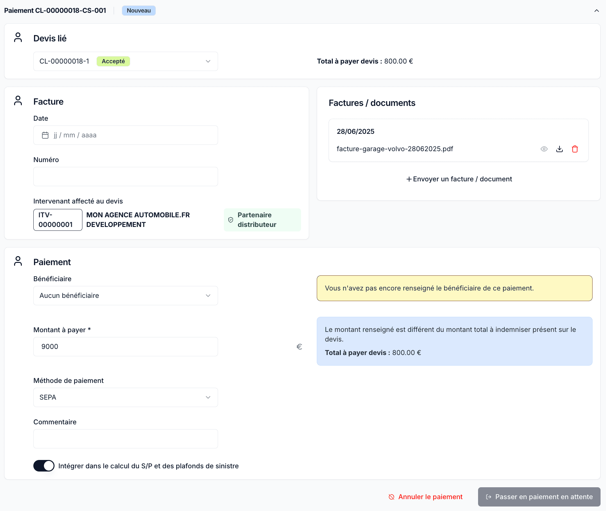606x511 pixels.
Task: Click the ITV-00000001 intervenant tag
Action: (x=58, y=220)
